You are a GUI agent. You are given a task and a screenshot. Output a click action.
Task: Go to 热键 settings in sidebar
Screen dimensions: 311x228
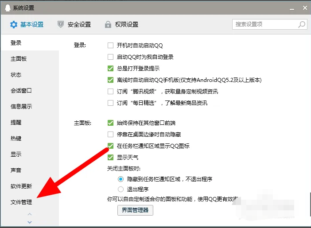(16, 139)
